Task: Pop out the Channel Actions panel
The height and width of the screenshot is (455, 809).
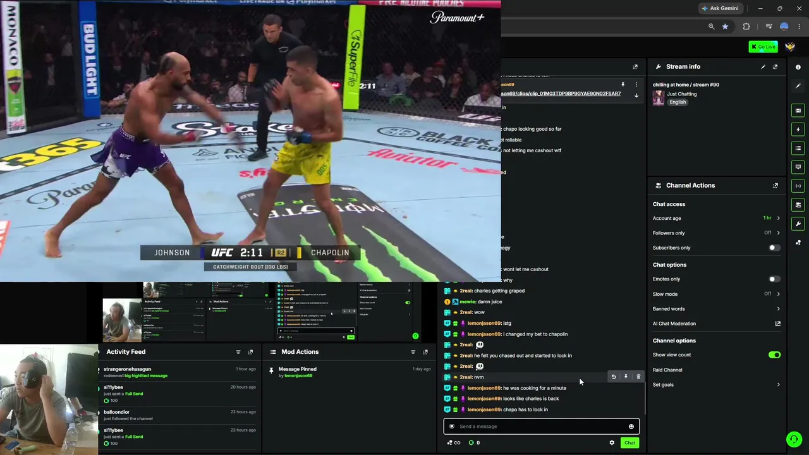Action: [775, 185]
